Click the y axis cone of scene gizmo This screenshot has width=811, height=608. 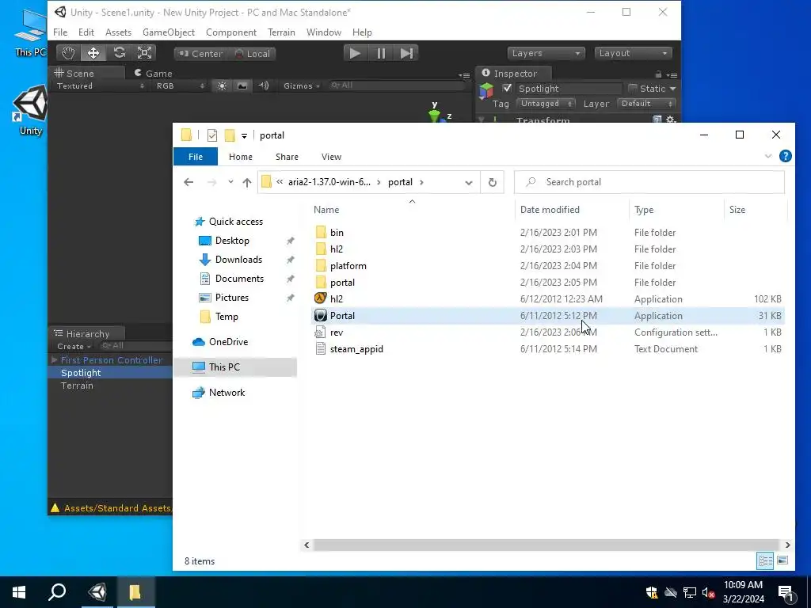point(434,116)
